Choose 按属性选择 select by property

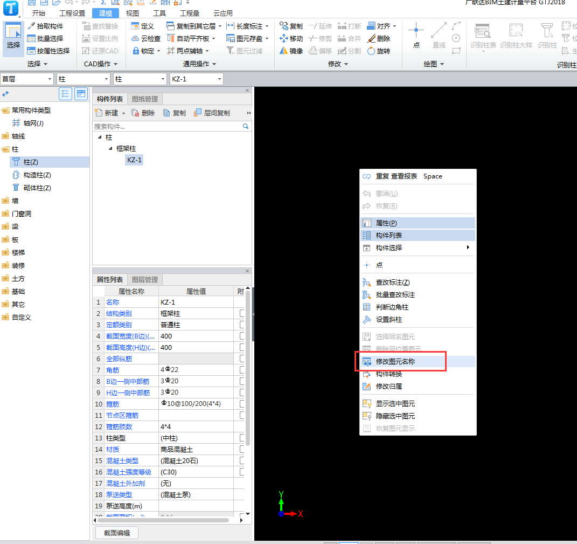pos(48,51)
